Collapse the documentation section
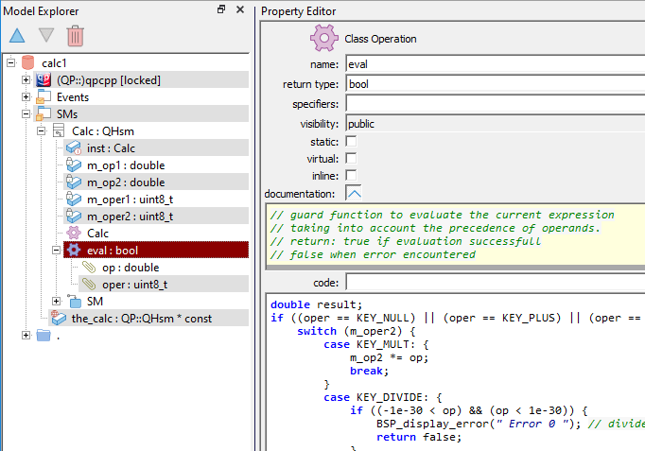 [x=354, y=193]
